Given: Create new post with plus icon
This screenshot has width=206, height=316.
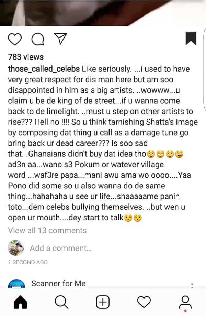Looking at the screenshot, I should point(103,302).
